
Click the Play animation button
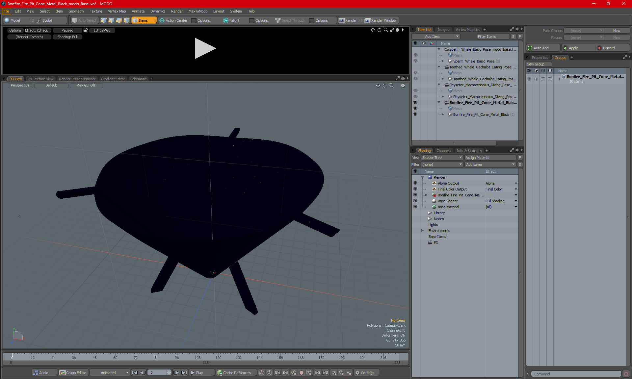[x=201, y=373]
